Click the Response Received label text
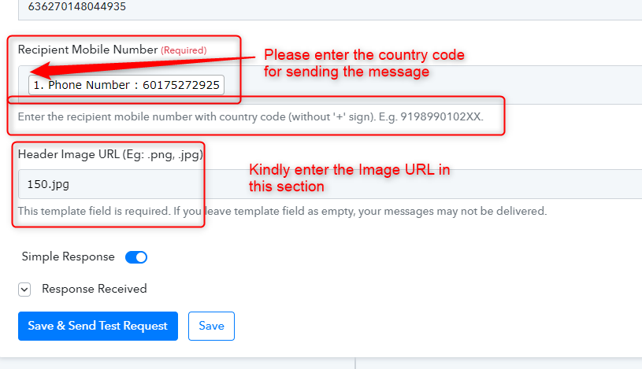The height and width of the screenshot is (369, 642). 95,290
